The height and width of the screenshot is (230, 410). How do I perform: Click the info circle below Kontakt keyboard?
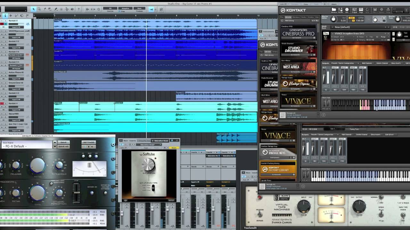(x=323, y=115)
